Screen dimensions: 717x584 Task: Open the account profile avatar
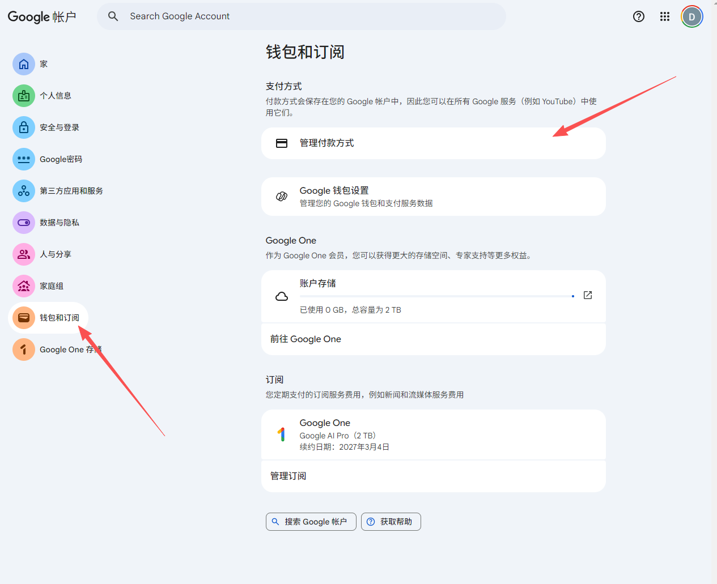tap(691, 16)
